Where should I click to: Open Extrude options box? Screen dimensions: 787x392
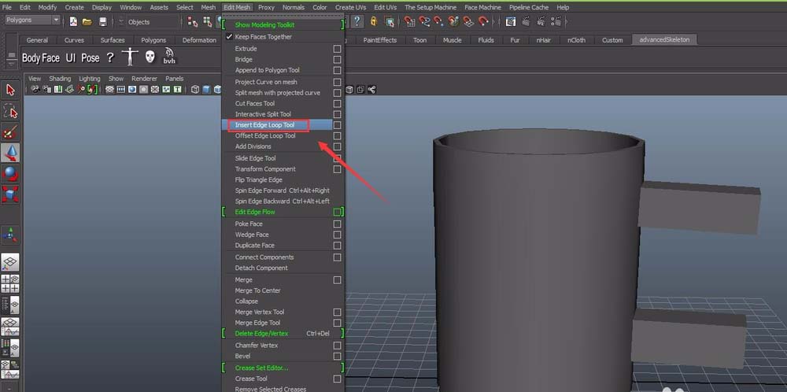(337, 49)
